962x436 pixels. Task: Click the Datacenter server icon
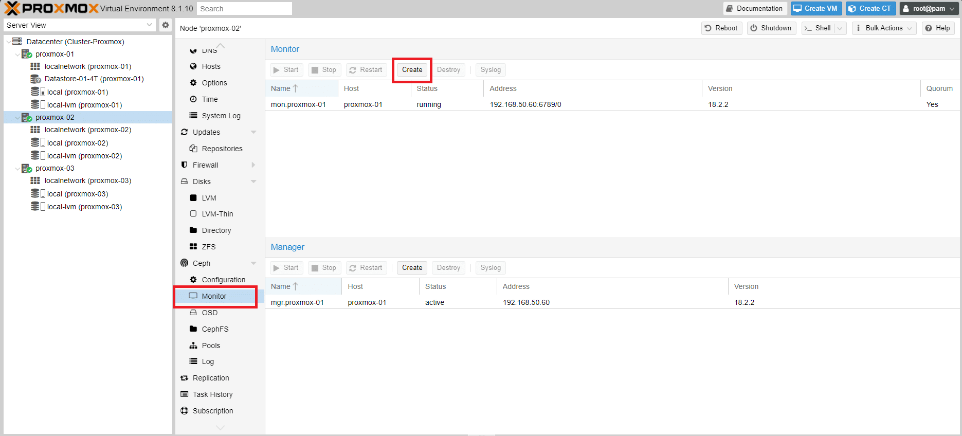17,41
